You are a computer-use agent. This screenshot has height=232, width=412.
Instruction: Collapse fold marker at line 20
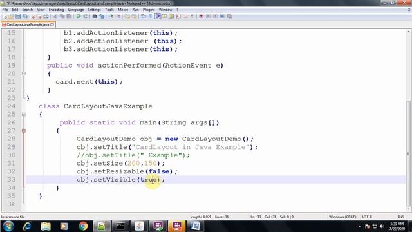coord(24,73)
